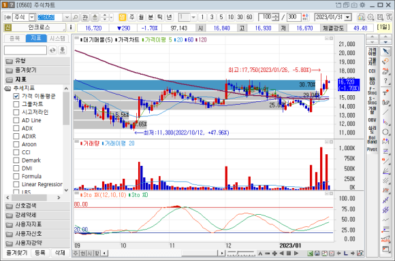Expand the 즐겨찾기 folder
Screen dimensions: 395x261
click(37, 70)
